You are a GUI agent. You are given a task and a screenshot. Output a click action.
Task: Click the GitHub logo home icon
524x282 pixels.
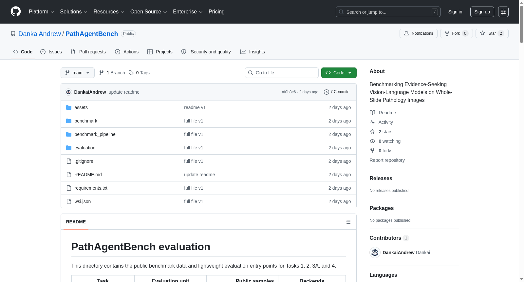point(16,12)
